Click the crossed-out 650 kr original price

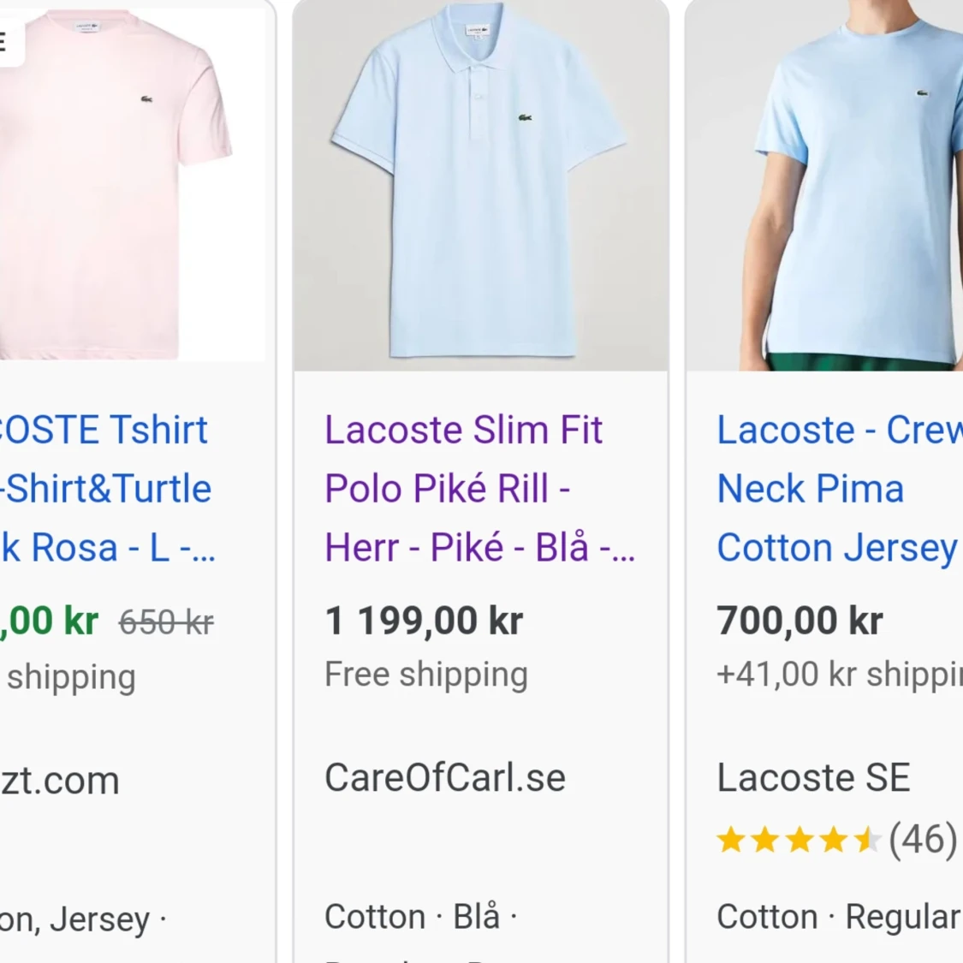165,621
